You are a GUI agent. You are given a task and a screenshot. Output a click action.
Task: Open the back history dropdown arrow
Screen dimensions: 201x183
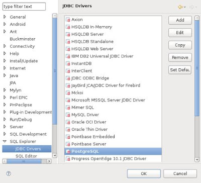(x=184, y=7)
